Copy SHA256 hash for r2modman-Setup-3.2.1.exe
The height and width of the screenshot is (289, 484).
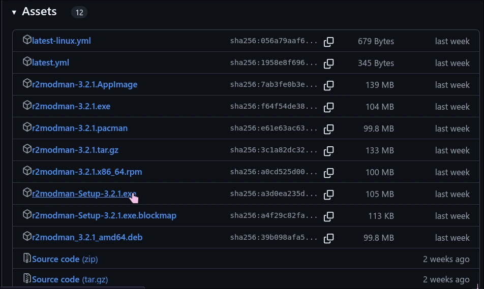click(329, 195)
